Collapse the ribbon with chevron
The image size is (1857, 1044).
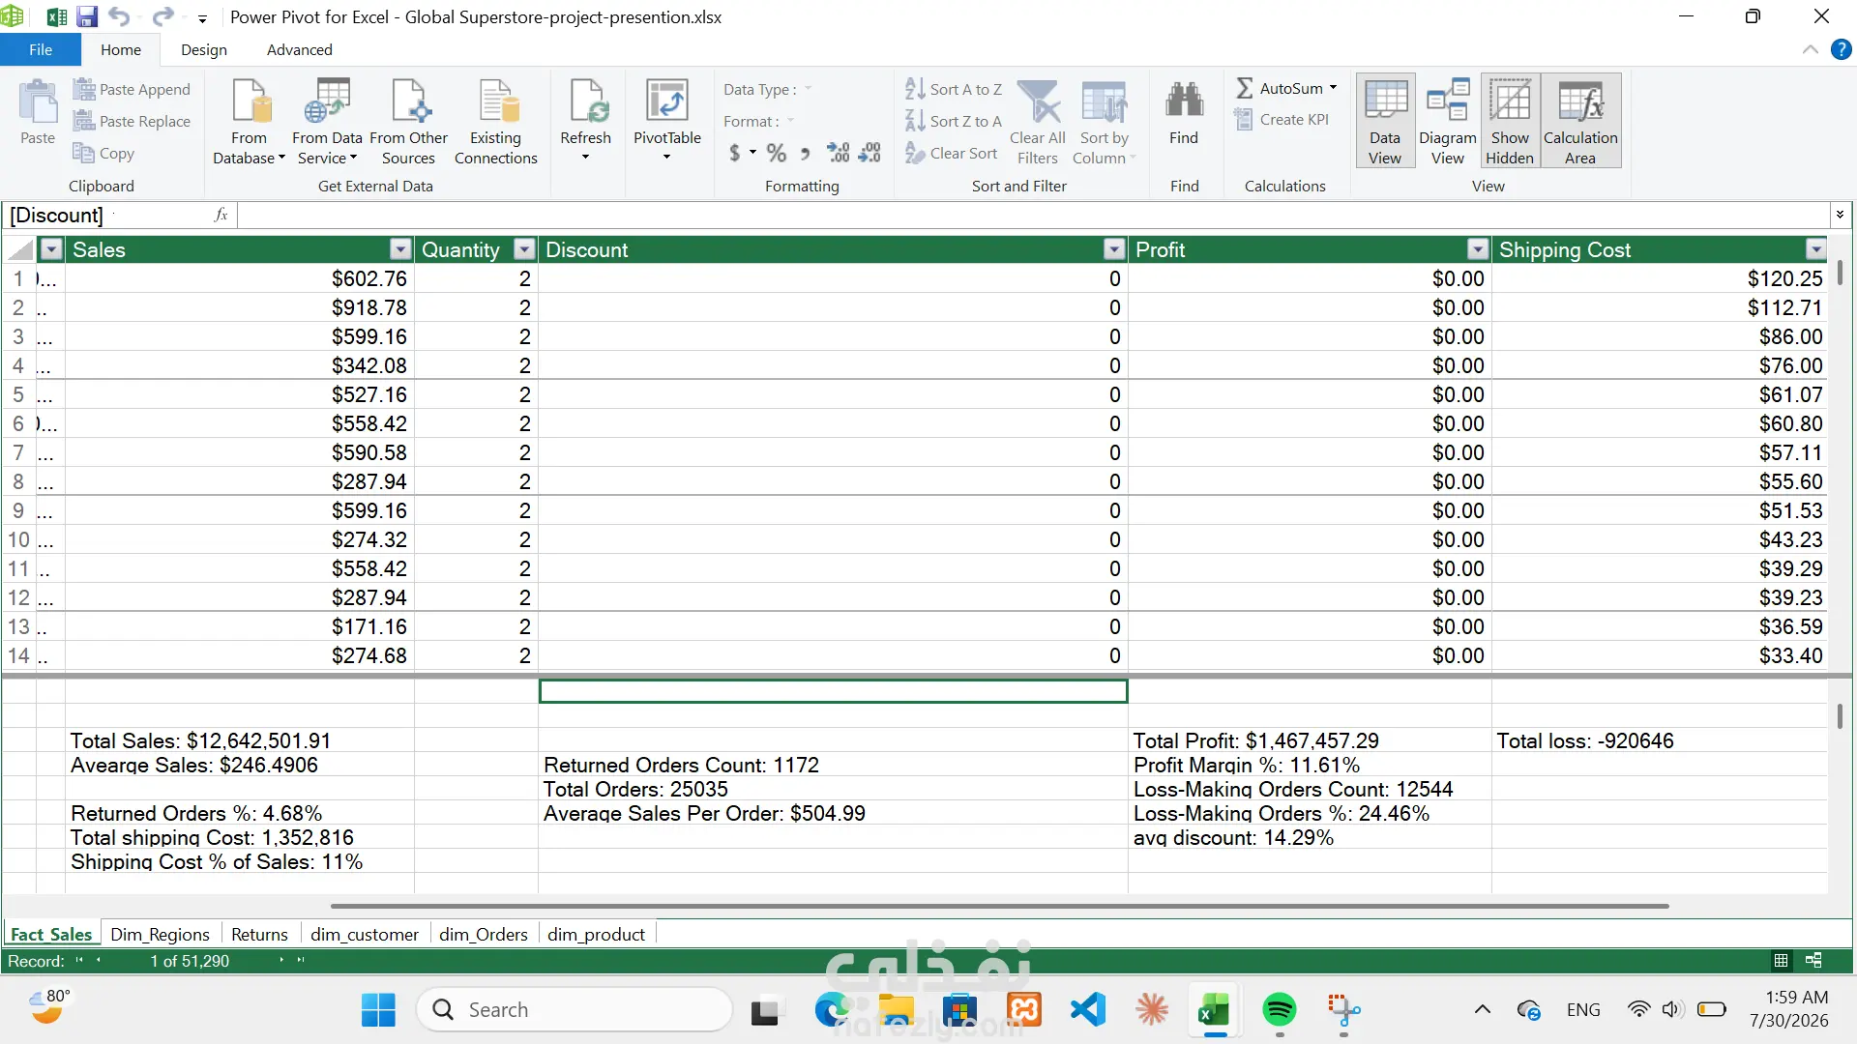click(1810, 49)
